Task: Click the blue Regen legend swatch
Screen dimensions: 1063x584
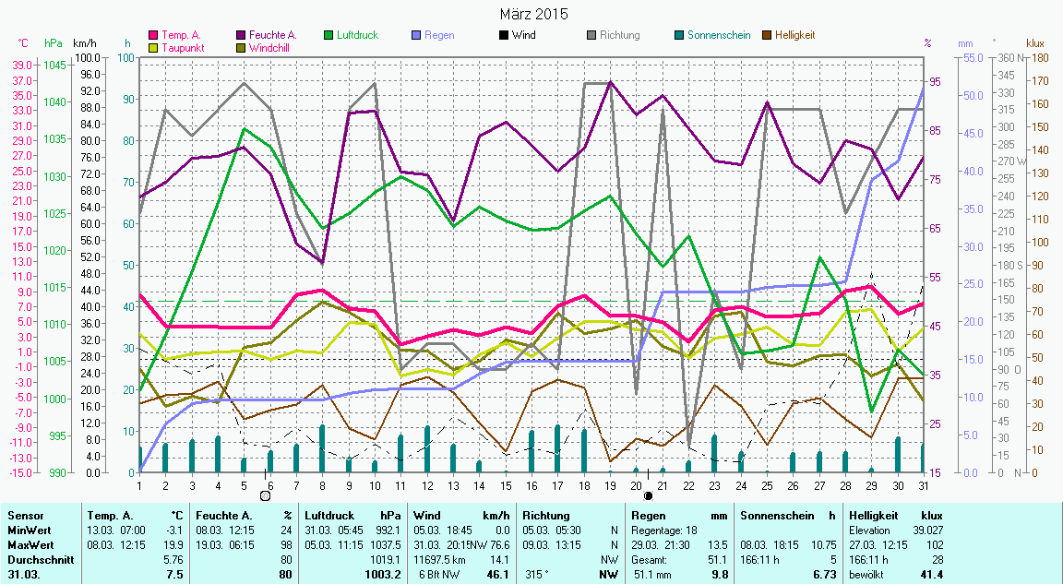Action: coord(416,36)
